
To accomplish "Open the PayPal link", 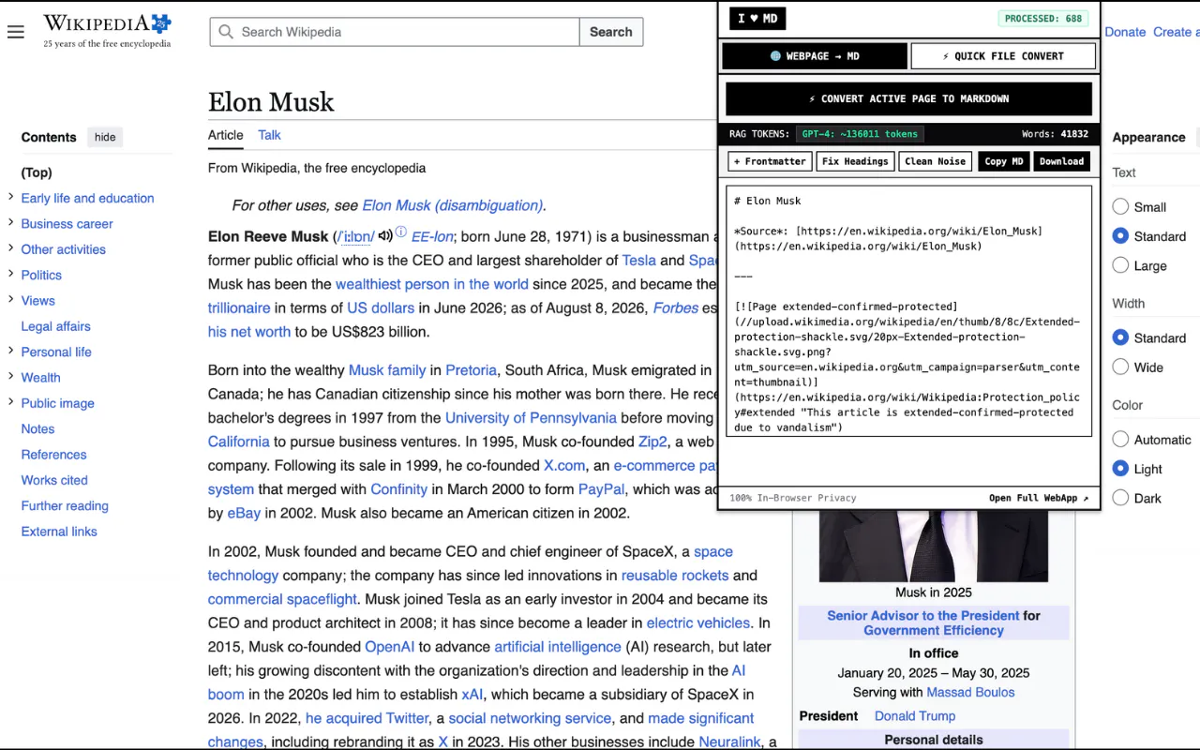I will pyautogui.click(x=602, y=489).
